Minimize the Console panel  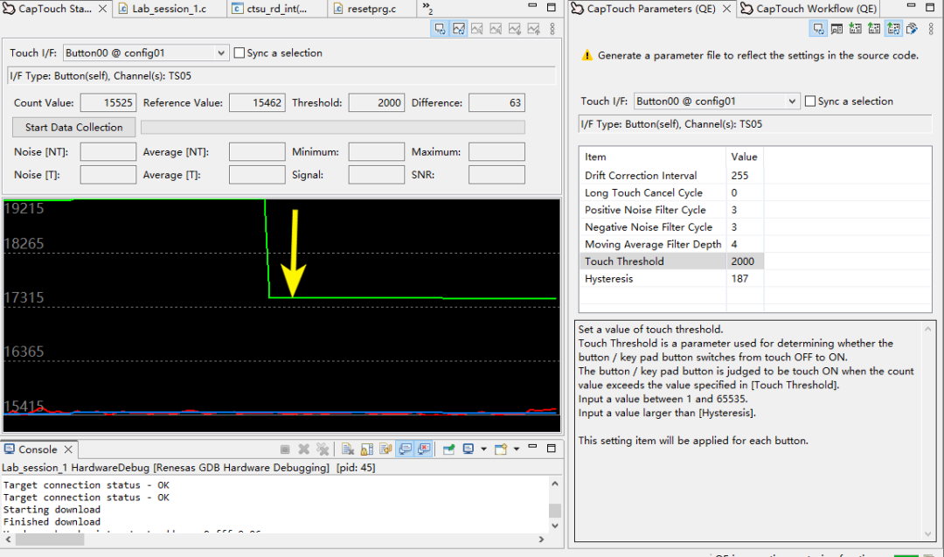pos(533,447)
